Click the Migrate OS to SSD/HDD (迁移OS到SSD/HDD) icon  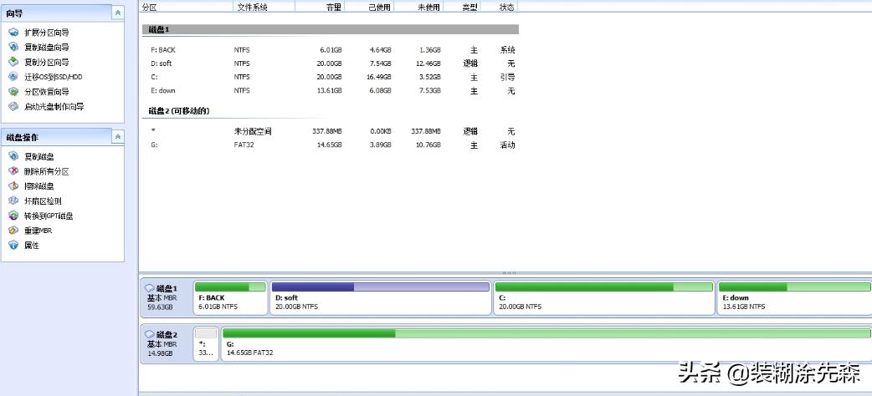pyautogui.click(x=13, y=77)
